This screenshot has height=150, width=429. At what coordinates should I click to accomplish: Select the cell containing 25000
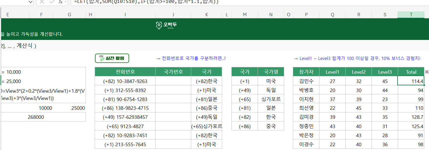(x=70, y=108)
